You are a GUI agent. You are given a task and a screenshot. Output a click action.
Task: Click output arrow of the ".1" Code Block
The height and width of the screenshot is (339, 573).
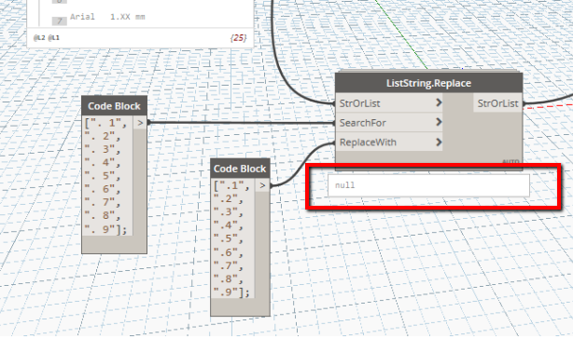click(x=262, y=185)
